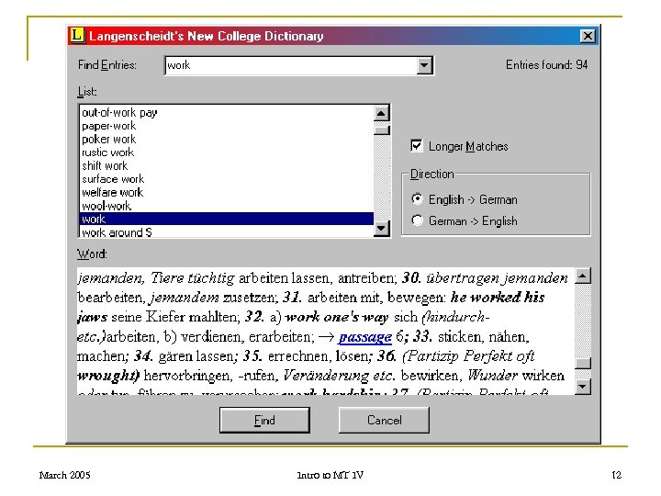Click the 'wrought)' word in definition
The image size is (661, 496).
(x=108, y=376)
